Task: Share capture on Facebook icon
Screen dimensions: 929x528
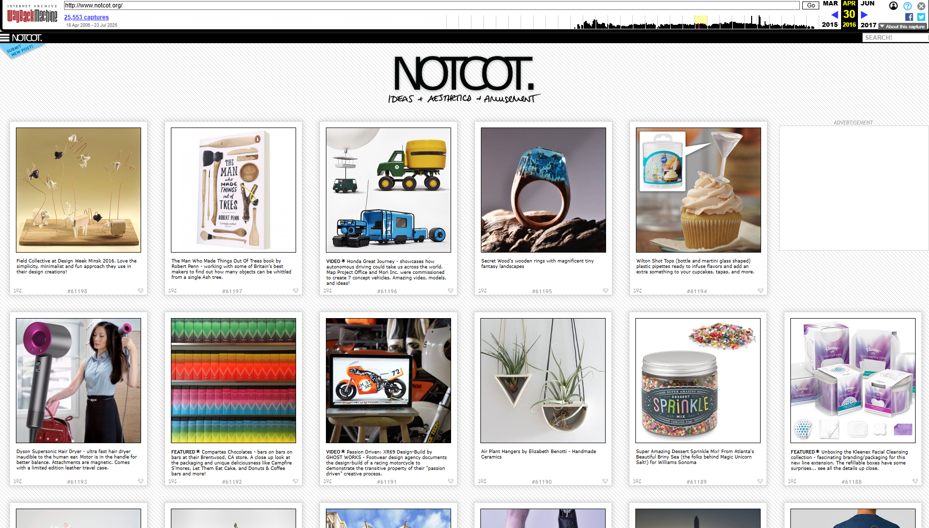Action: click(909, 17)
